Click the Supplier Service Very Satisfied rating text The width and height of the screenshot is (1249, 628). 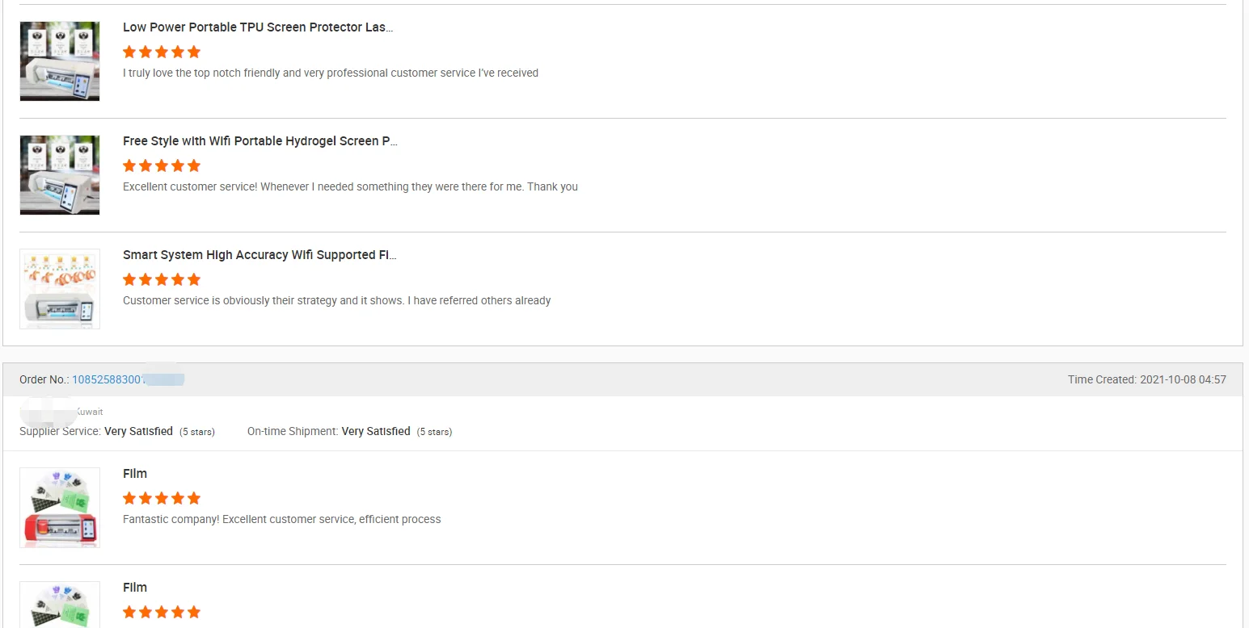pyautogui.click(x=138, y=432)
